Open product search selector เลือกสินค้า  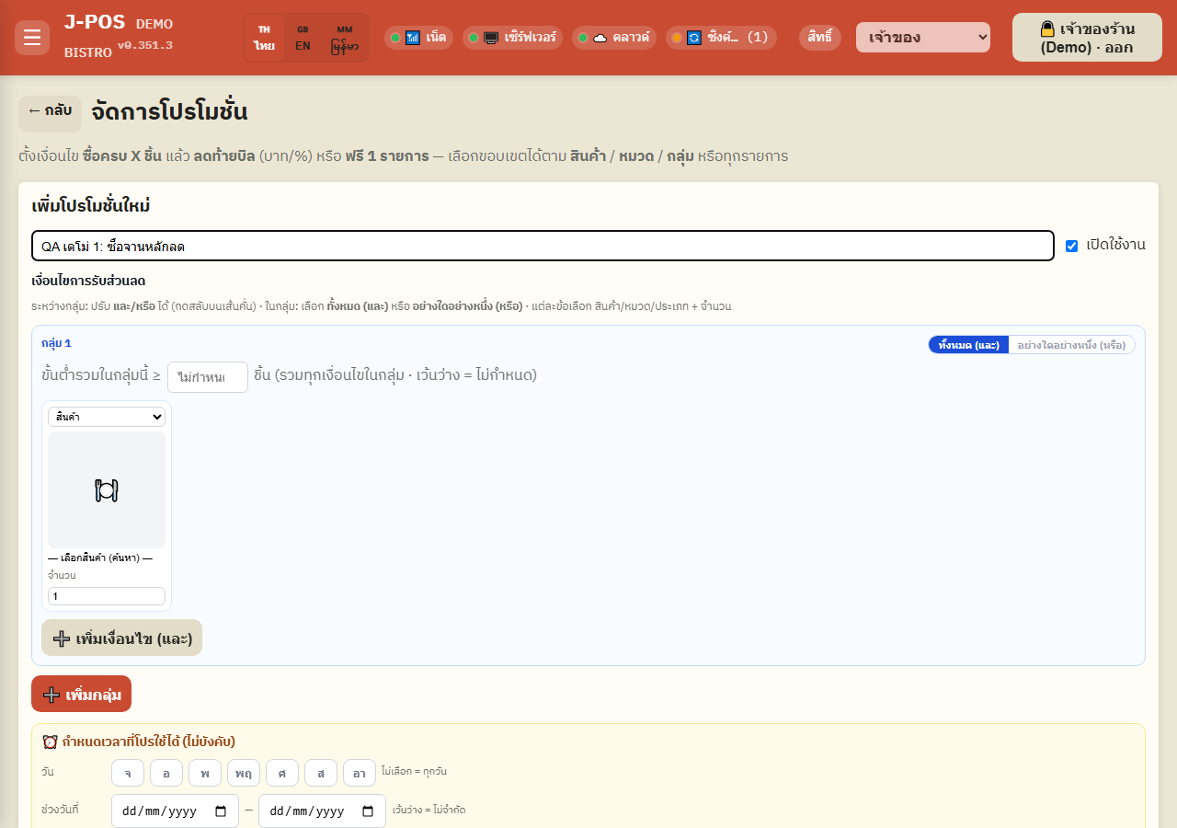pyautogui.click(x=100, y=558)
